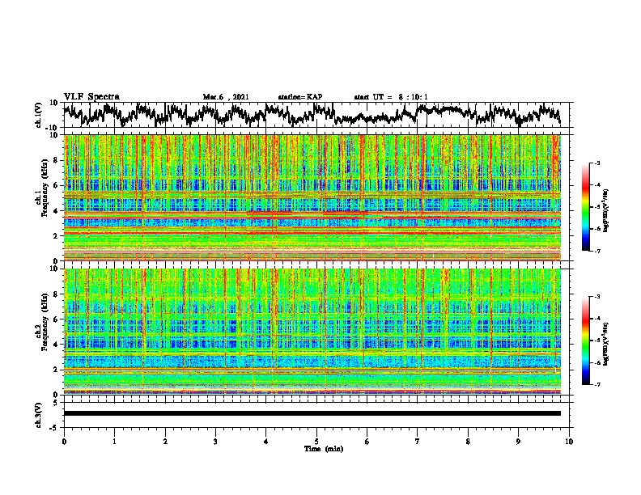Screen dimensions: 641x495
Task: Click time axis tick label "9"
Action: point(518,442)
